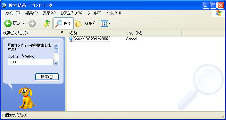The width and height of the screenshot is (226, 120).
Task: Open the お気に入り(A) menu
Action: coord(71,13)
